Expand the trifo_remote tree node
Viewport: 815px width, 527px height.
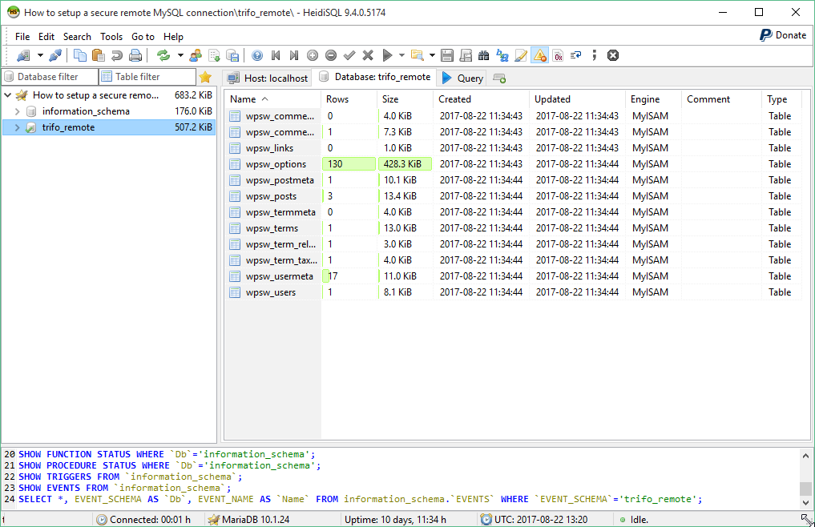click(x=17, y=127)
